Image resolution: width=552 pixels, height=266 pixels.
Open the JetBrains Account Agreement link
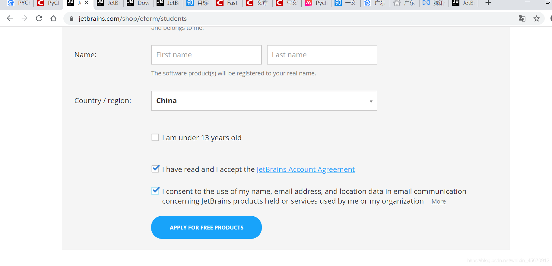[305, 169]
